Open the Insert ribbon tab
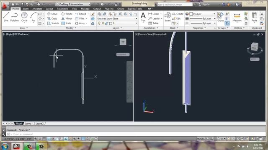 (26, 9)
